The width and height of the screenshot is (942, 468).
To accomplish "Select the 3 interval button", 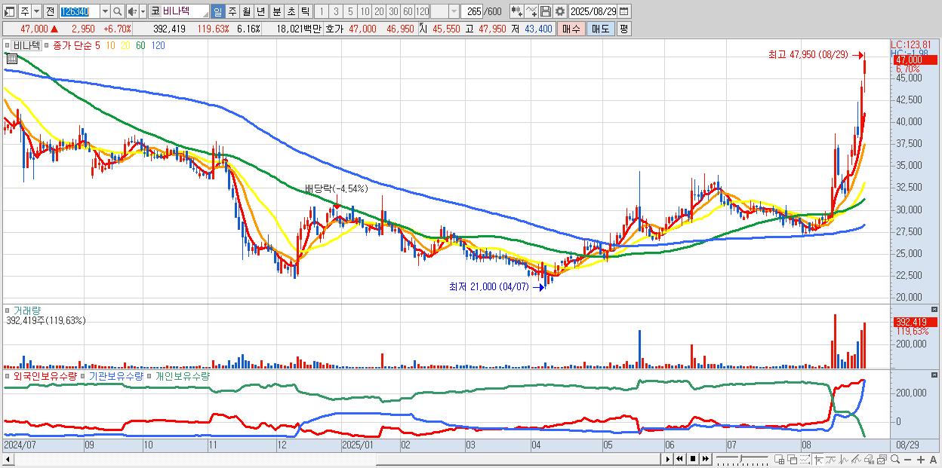I will coord(336,11).
